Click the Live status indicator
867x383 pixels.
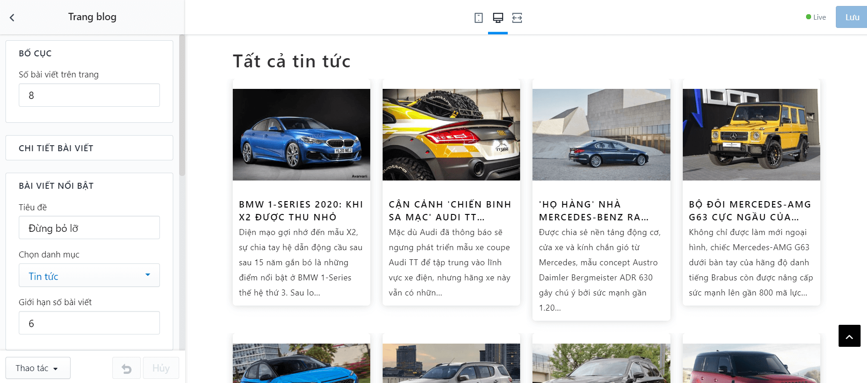[816, 17]
